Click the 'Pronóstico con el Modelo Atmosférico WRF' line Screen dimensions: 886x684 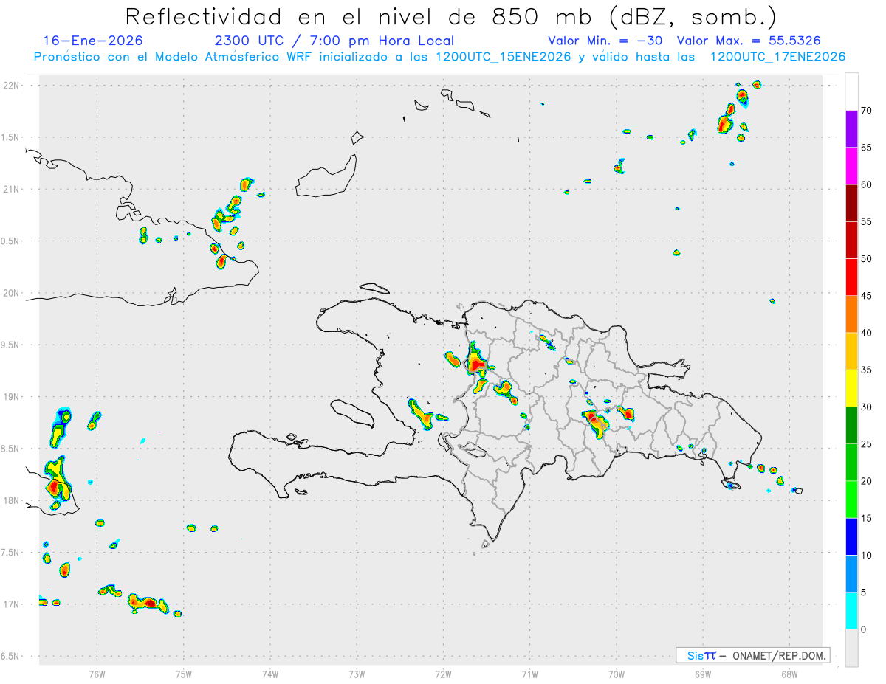[x=439, y=57]
